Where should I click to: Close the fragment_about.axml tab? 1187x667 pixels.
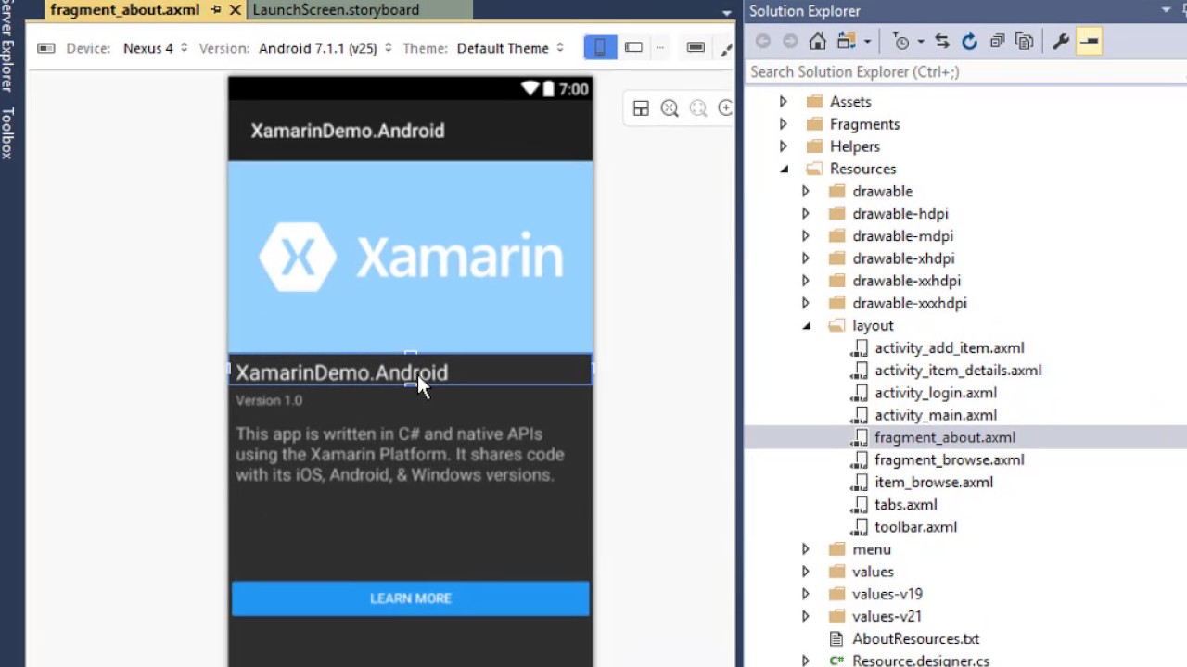pyautogui.click(x=235, y=10)
